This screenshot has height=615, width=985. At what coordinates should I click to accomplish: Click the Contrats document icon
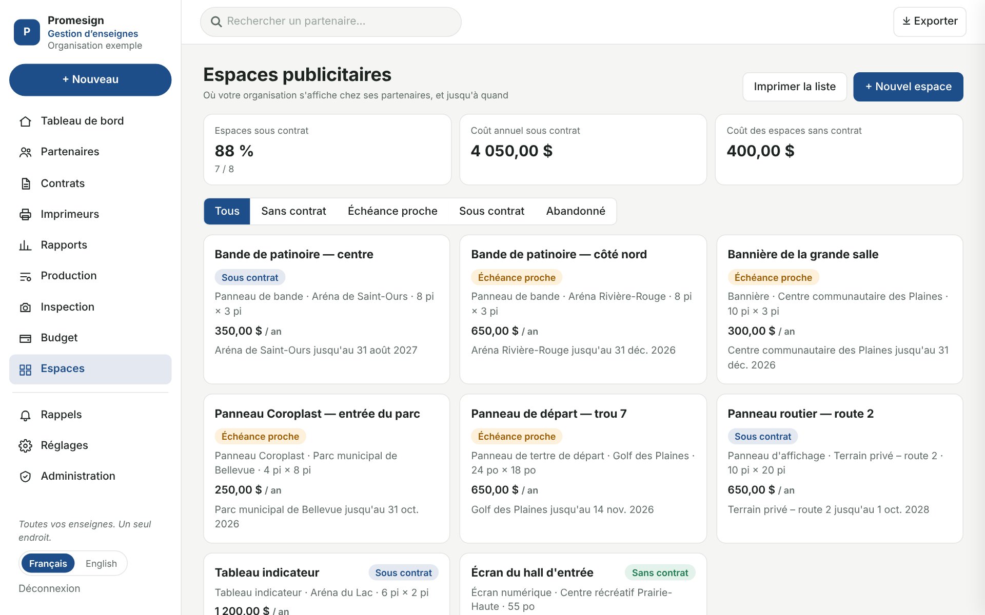tap(25, 183)
